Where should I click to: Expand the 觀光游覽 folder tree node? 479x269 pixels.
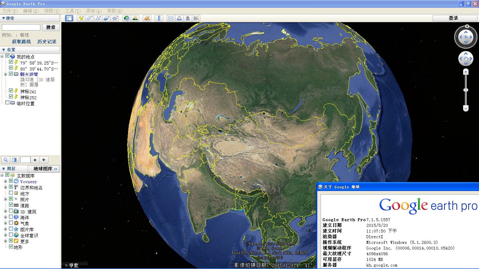[x=5, y=74]
